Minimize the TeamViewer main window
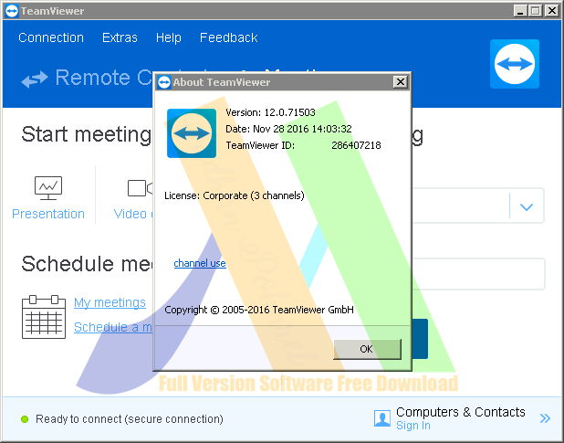This screenshot has height=443, width=564. pos(520,11)
